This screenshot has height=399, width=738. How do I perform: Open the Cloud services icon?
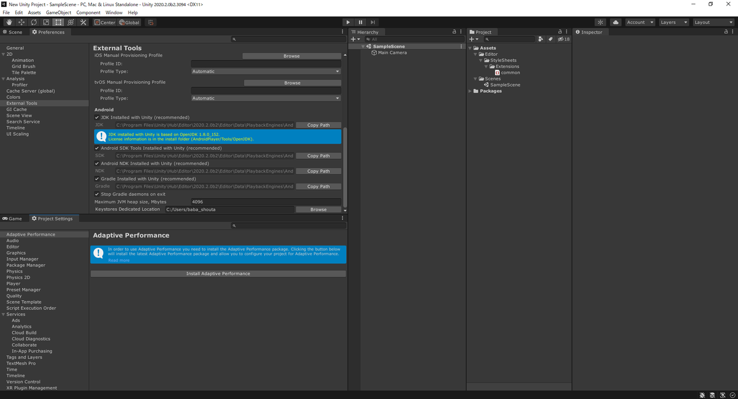point(616,22)
